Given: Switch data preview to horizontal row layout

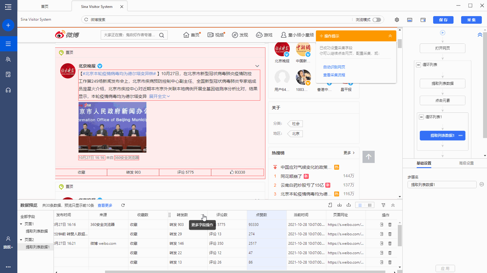Looking at the screenshot, I should pos(360,205).
